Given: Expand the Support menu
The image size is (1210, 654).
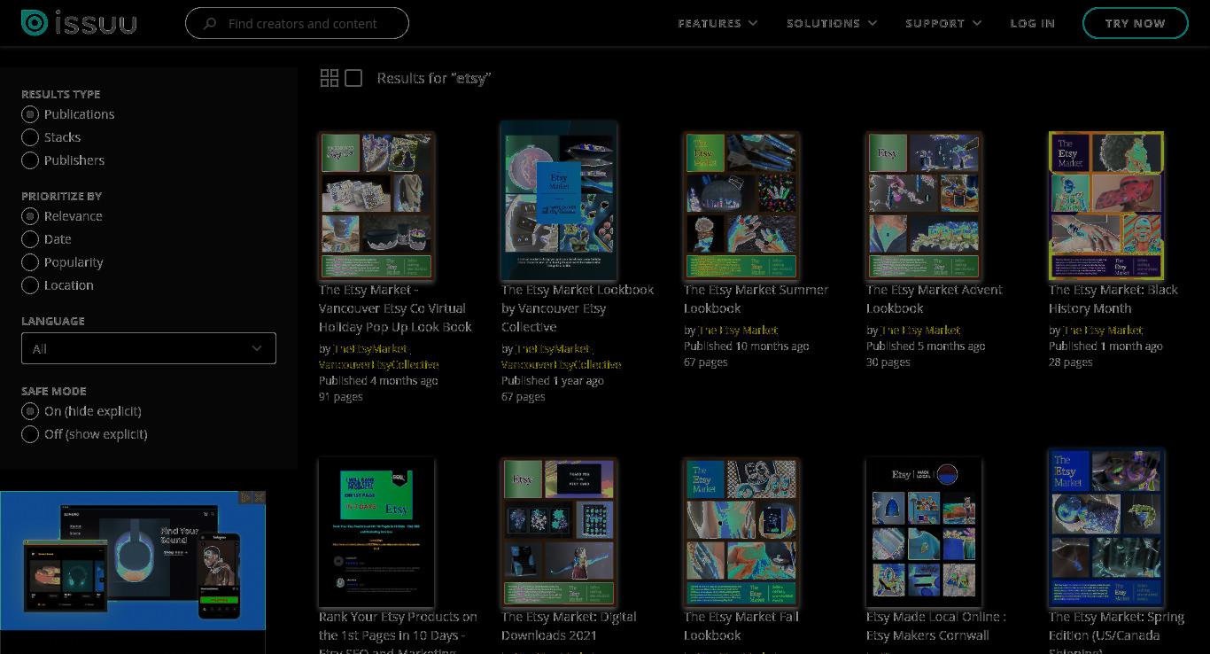Looking at the screenshot, I should tap(943, 23).
